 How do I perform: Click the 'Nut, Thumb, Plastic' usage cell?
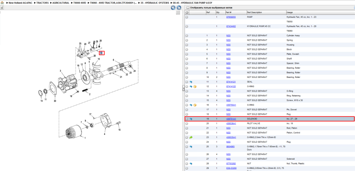(x=295, y=164)
